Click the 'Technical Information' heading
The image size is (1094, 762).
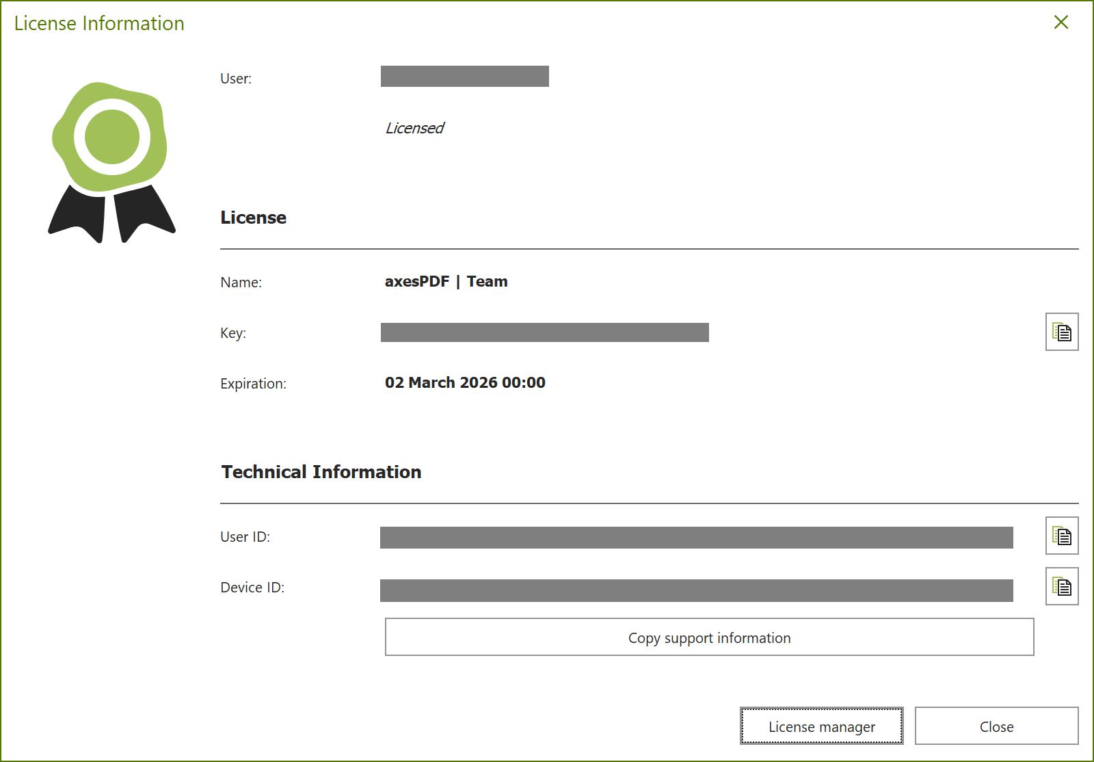point(321,472)
